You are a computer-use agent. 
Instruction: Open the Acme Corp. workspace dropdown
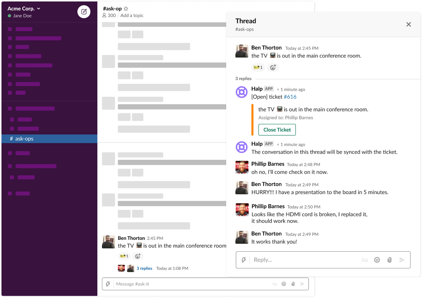pyautogui.click(x=24, y=9)
